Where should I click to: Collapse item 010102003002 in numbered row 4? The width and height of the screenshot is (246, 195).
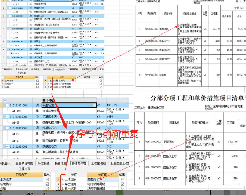coord(10,29)
